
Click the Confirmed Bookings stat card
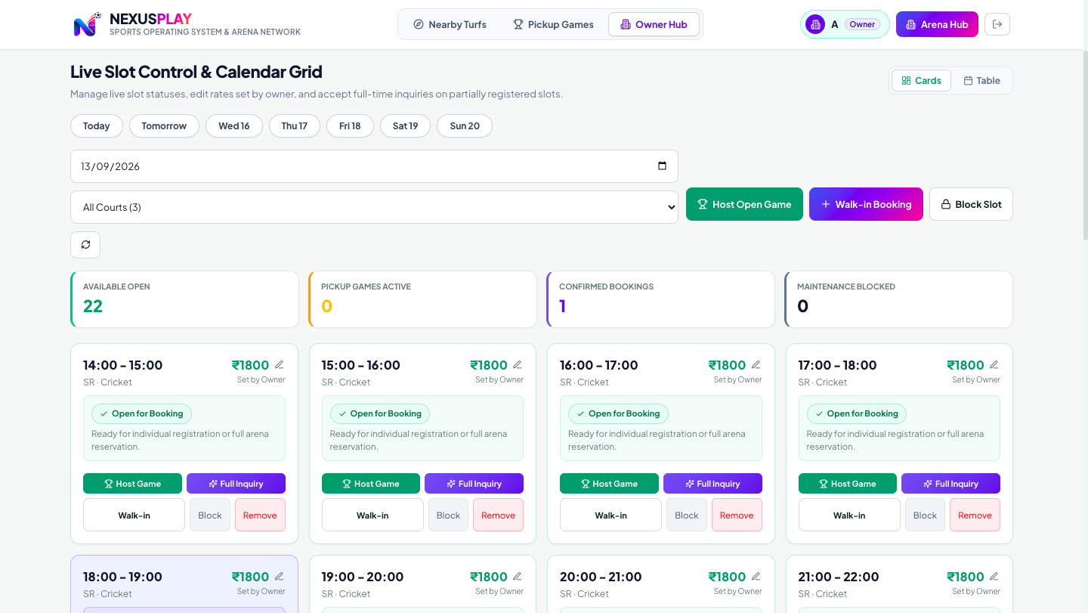660,299
